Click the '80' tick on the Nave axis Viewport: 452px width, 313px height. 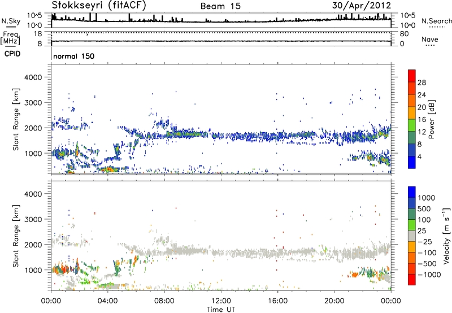click(405, 34)
